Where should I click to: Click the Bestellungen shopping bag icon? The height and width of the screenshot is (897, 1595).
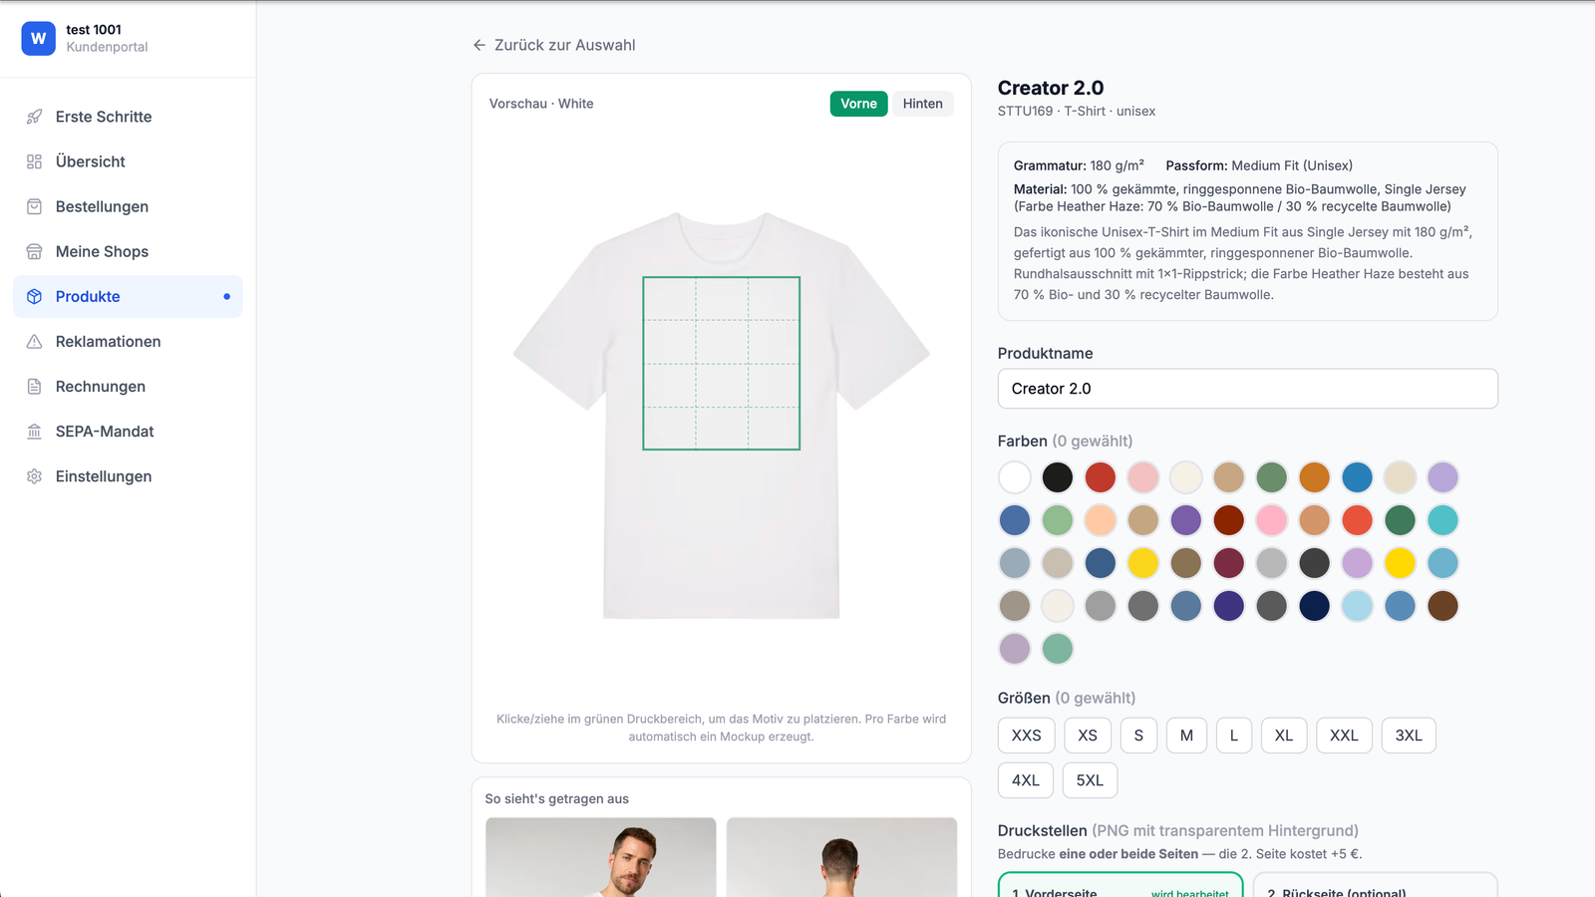click(x=34, y=206)
